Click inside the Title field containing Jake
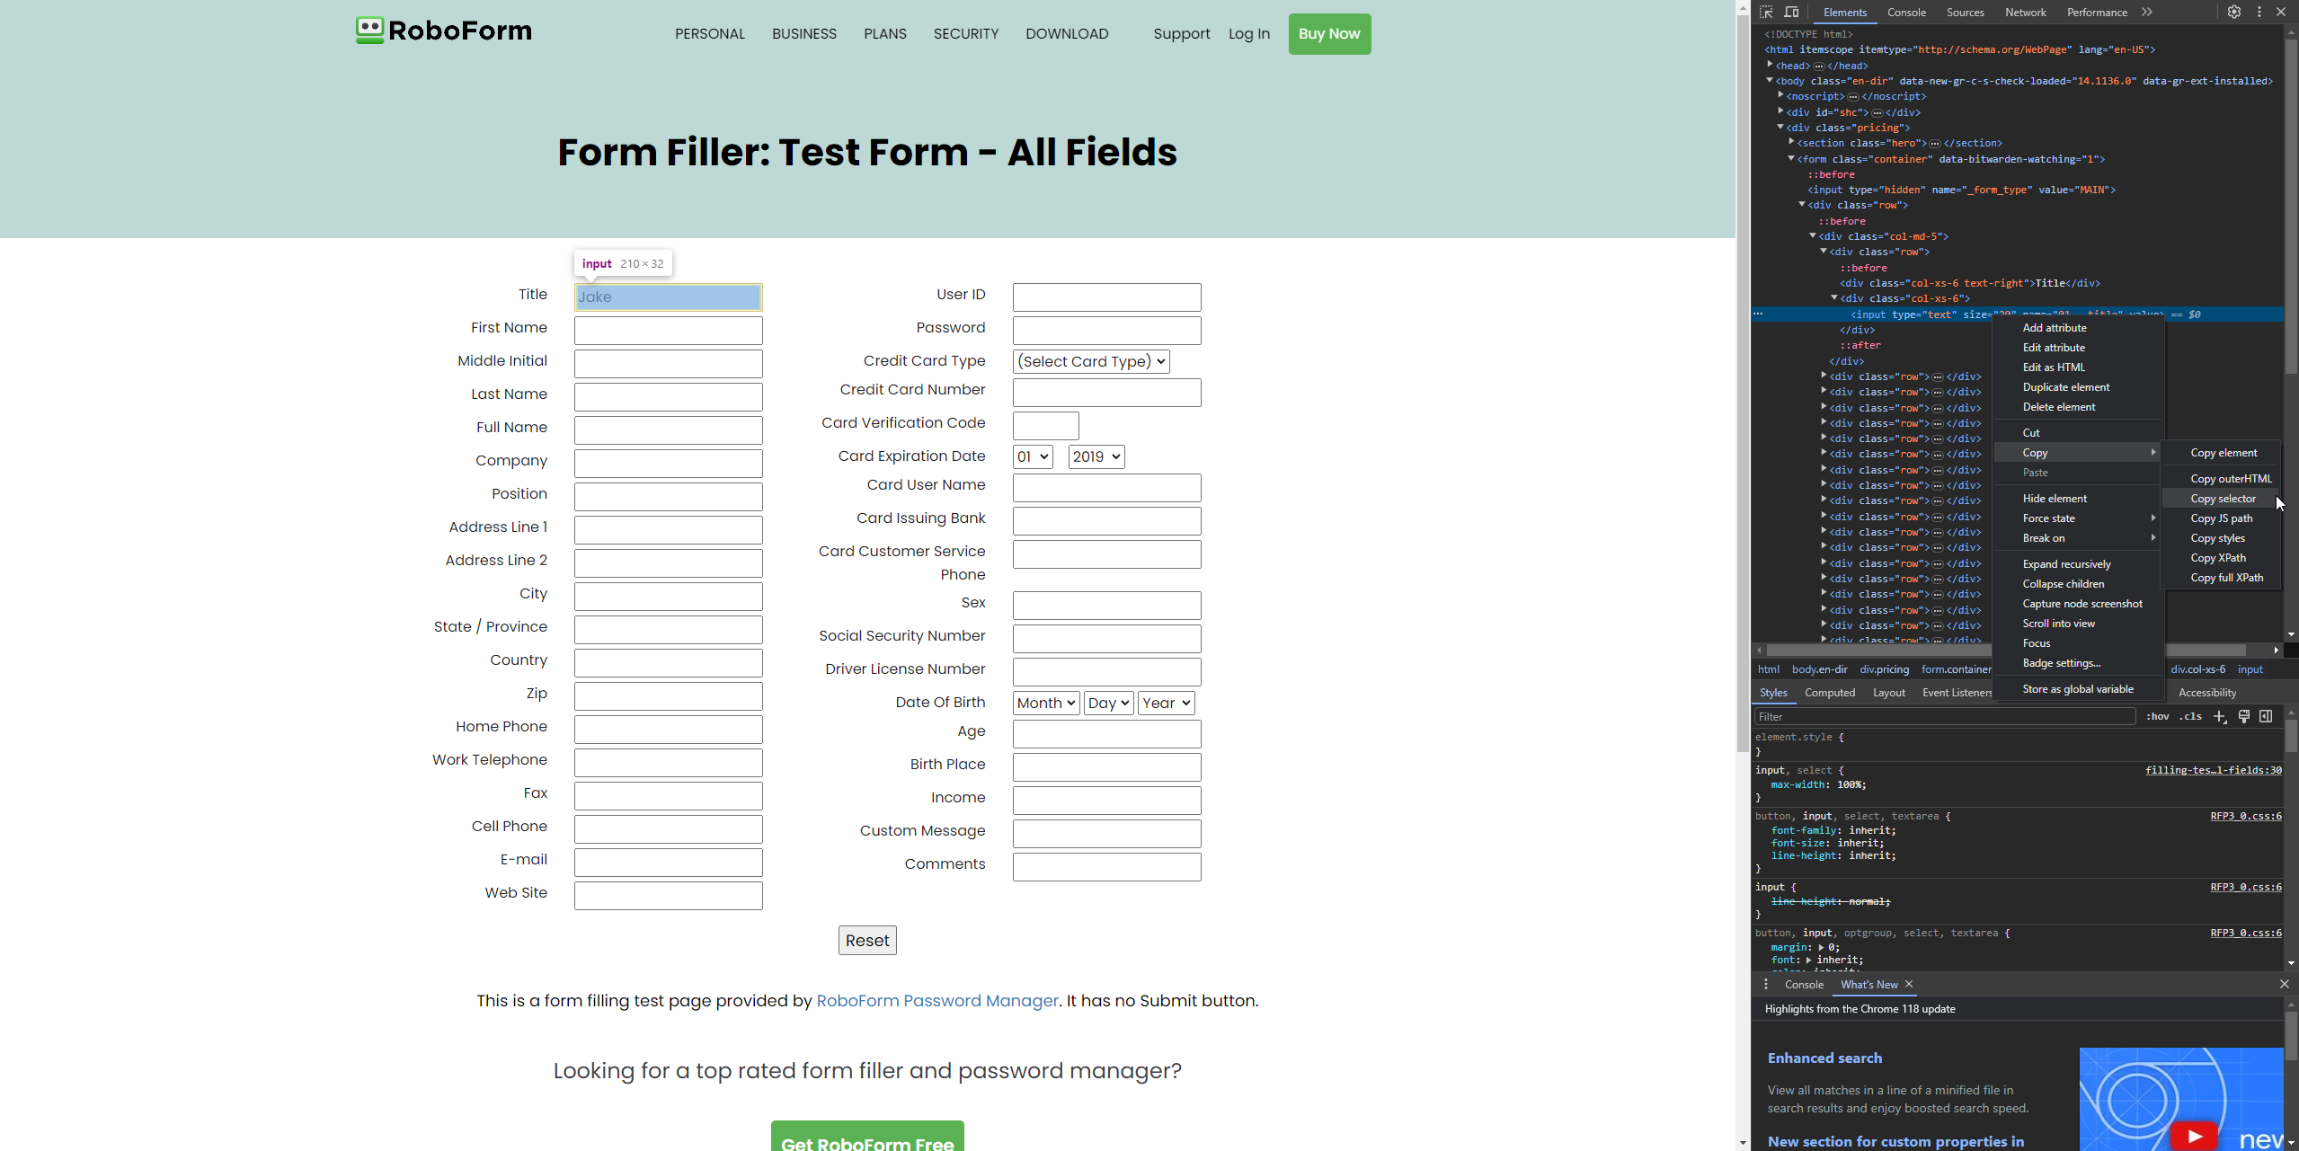The image size is (2299, 1151). pyautogui.click(x=667, y=297)
